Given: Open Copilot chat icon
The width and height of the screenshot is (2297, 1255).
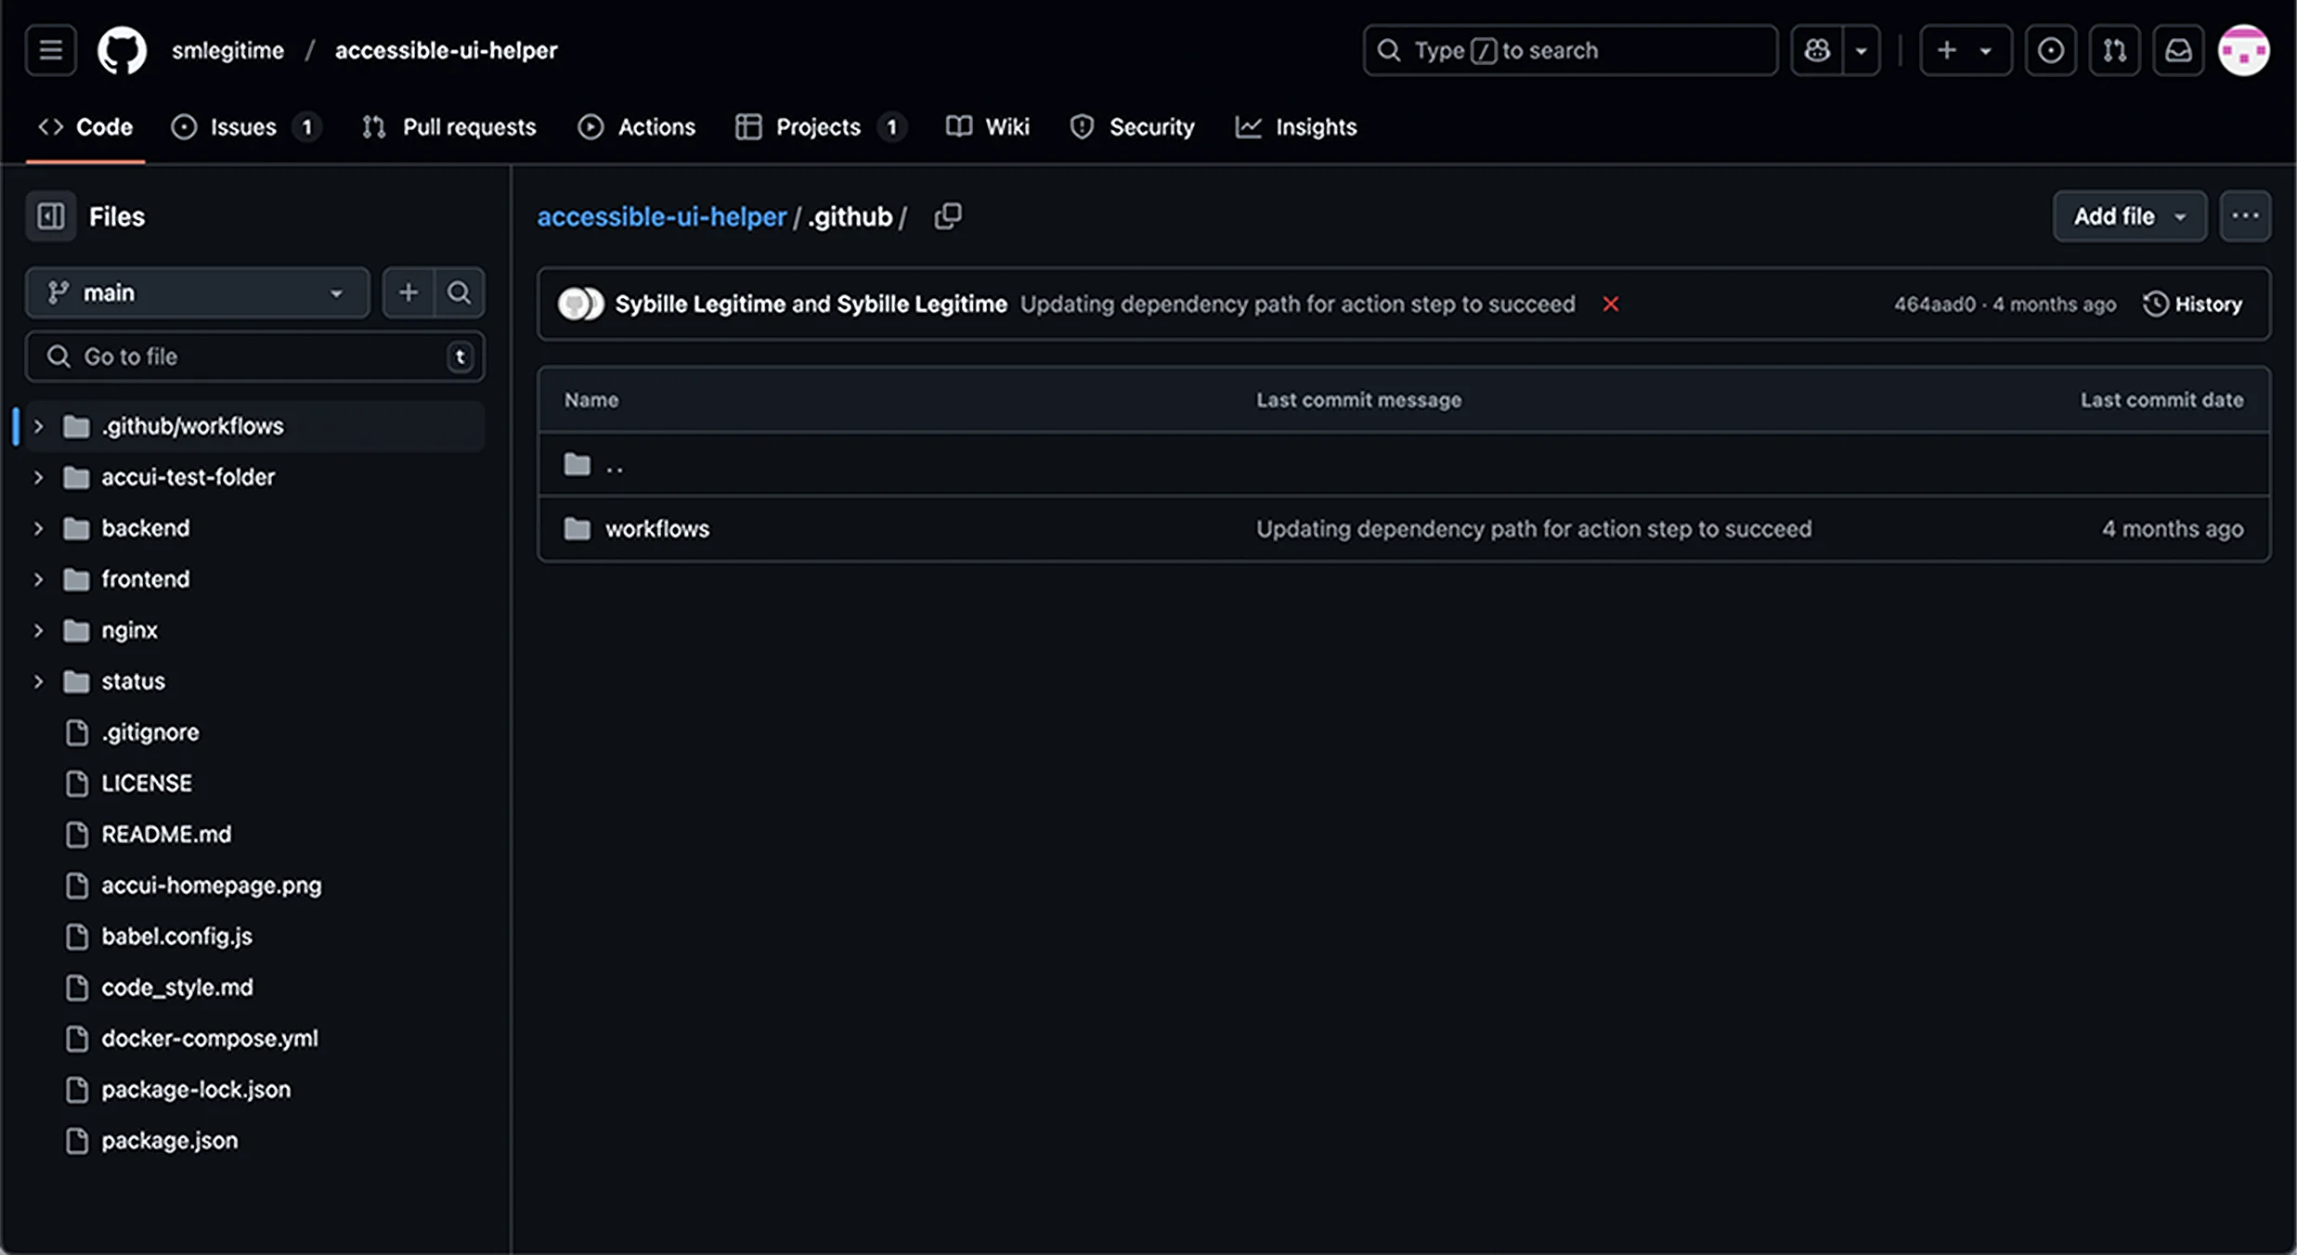Looking at the screenshot, I should (x=1817, y=50).
